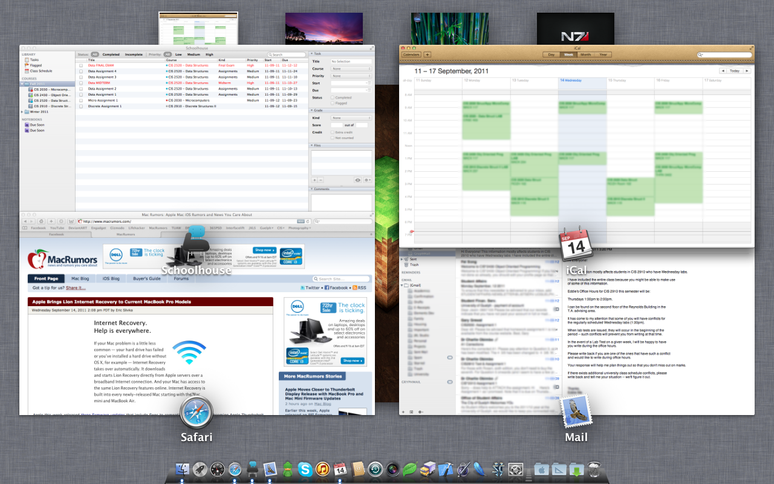
Task: Open the Buyer's Guide tab on MacRumors
Action: (x=147, y=279)
